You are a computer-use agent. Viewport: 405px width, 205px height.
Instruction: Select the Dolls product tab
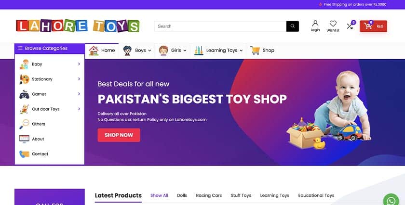(x=182, y=195)
